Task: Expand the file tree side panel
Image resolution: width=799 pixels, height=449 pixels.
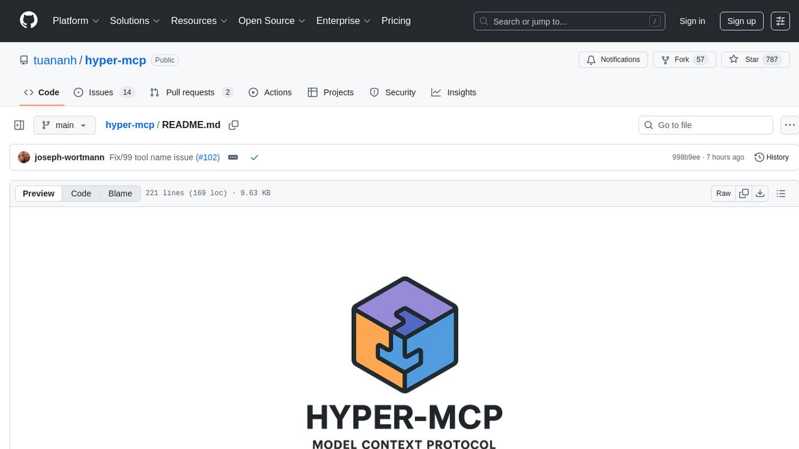Action: [x=19, y=125]
